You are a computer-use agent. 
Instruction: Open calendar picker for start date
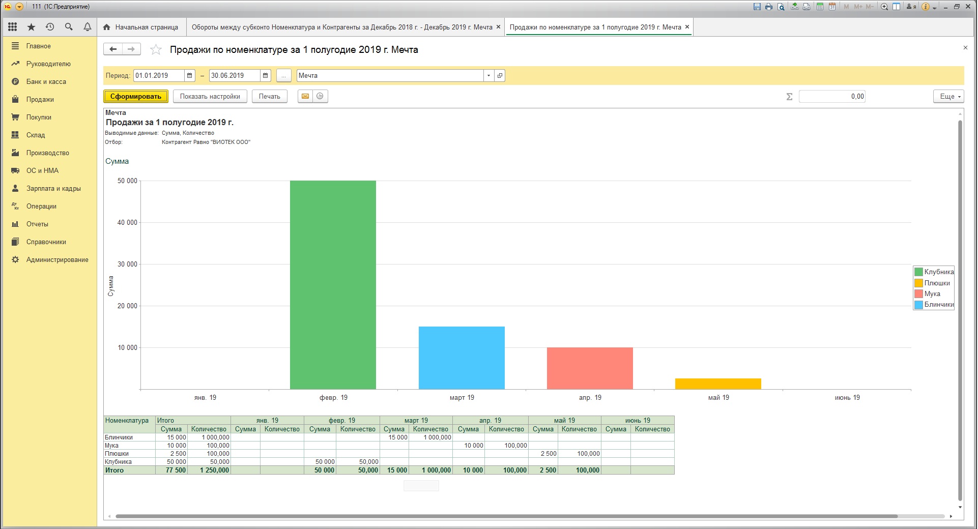coord(190,75)
